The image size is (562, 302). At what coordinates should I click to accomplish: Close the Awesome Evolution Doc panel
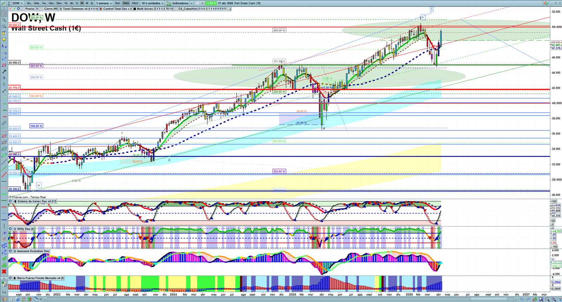(11, 251)
